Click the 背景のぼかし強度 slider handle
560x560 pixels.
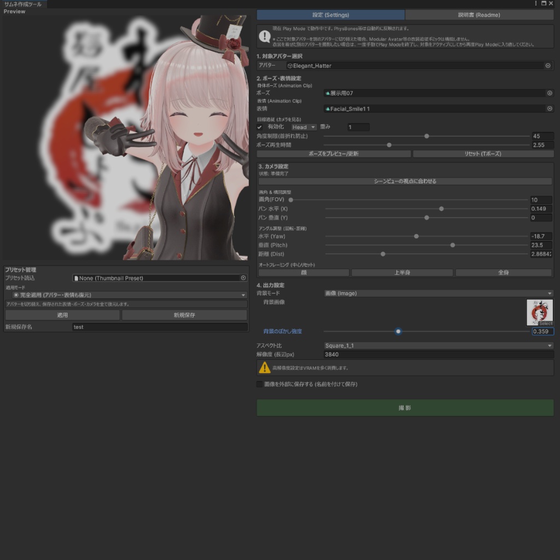[x=398, y=331]
